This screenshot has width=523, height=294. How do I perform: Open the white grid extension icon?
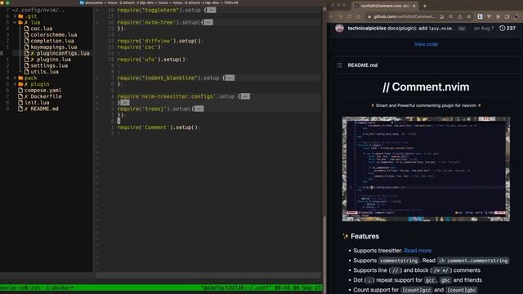(x=480, y=16)
